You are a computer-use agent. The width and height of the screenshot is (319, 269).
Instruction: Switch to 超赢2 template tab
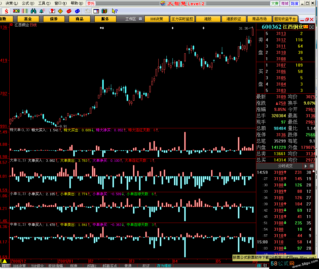pyautogui.click(x=92, y=266)
